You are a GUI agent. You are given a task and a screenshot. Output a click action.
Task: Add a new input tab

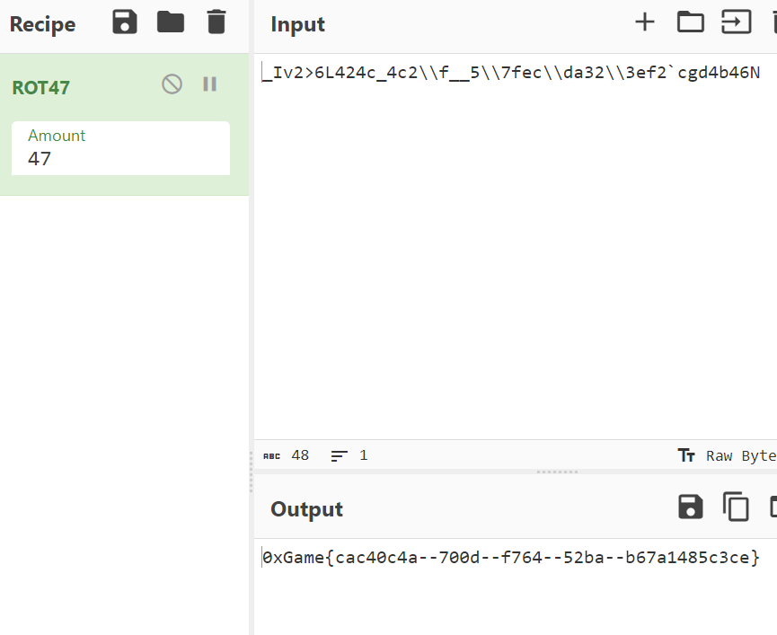coord(645,22)
